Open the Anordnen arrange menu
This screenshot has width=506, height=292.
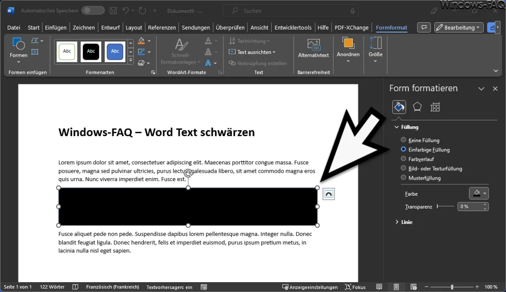(348, 50)
